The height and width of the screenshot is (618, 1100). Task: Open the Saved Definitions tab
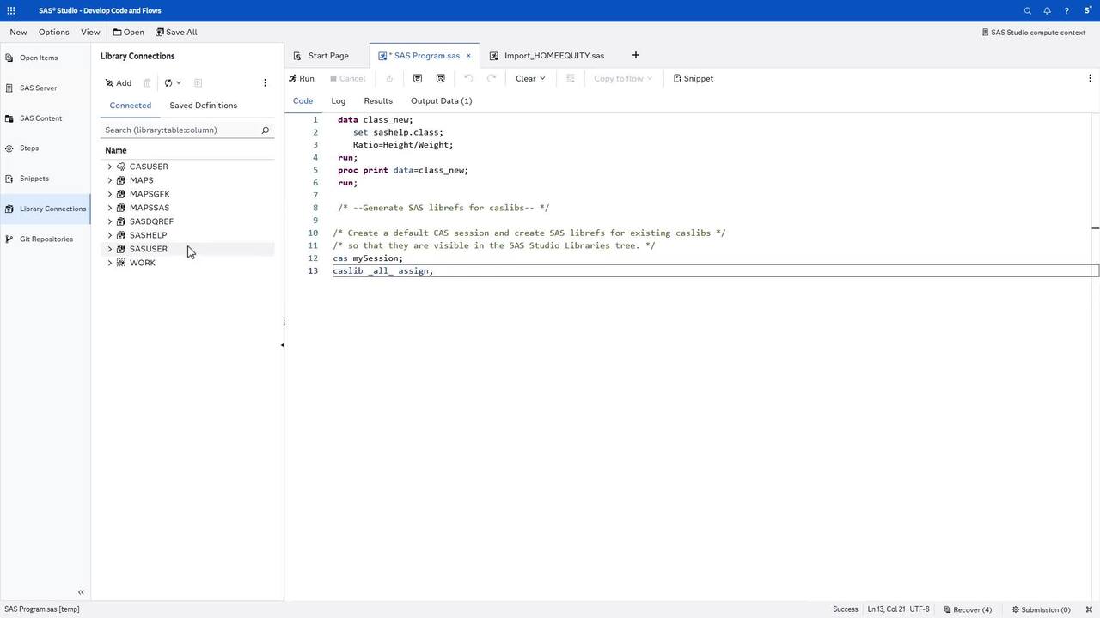[203, 106]
